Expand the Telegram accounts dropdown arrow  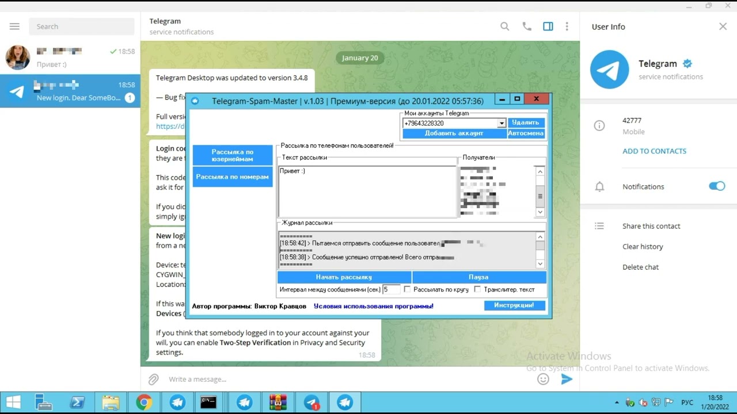pyautogui.click(x=502, y=123)
